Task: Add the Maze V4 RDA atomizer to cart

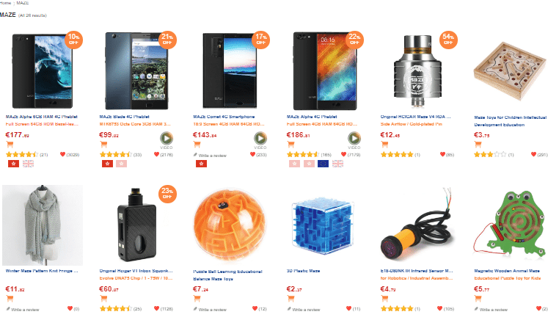Action: 384,144
